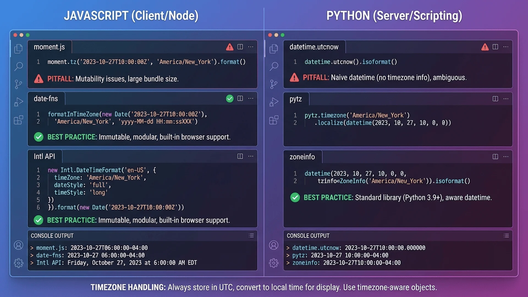
Task: Open Settings gear in the Python sidebar
Action: (274, 263)
